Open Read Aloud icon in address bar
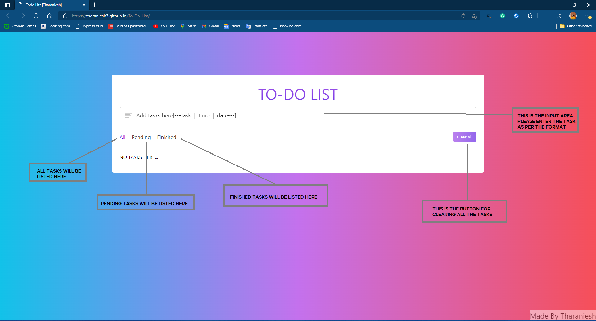The width and height of the screenshot is (596, 321). tap(463, 16)
